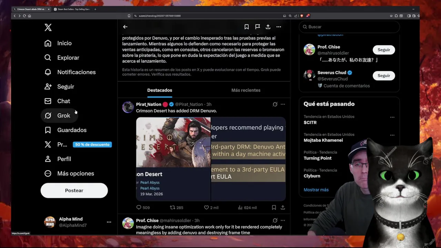Go back with the arrow above the story

(x=125, y=27)
